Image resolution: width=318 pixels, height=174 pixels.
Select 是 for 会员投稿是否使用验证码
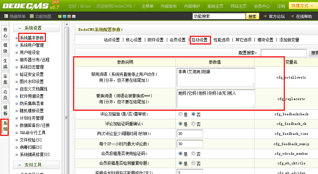pyautogui.click(x=180, y=153)
